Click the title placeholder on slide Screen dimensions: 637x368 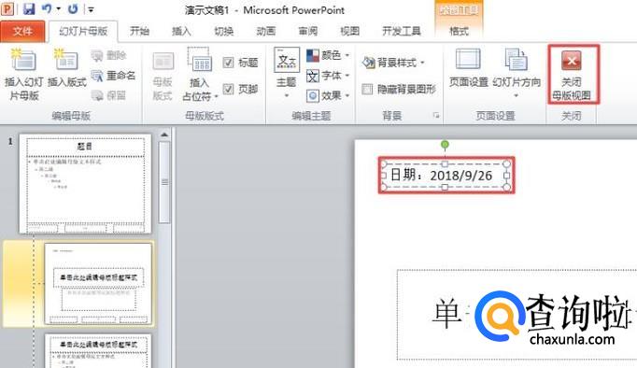[517, 315]
